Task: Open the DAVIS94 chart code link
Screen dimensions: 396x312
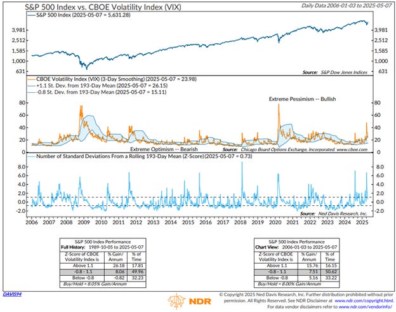Action: coord(12,294)
